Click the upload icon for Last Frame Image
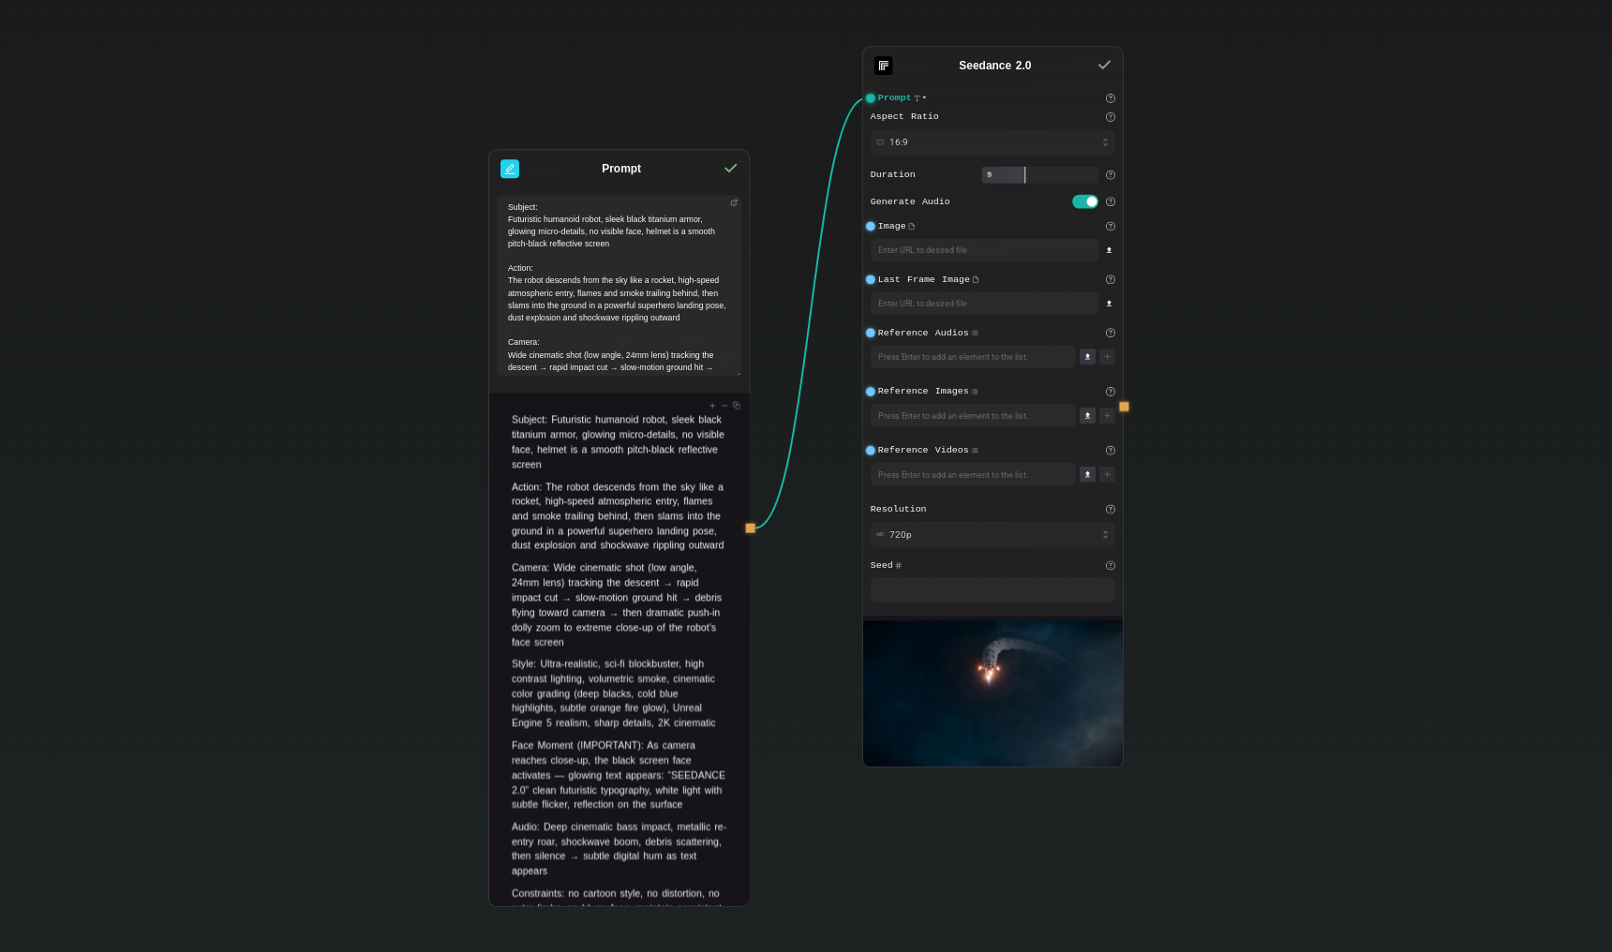The height and width of the screenshot is (952, 1612). tap(1108, 304)
